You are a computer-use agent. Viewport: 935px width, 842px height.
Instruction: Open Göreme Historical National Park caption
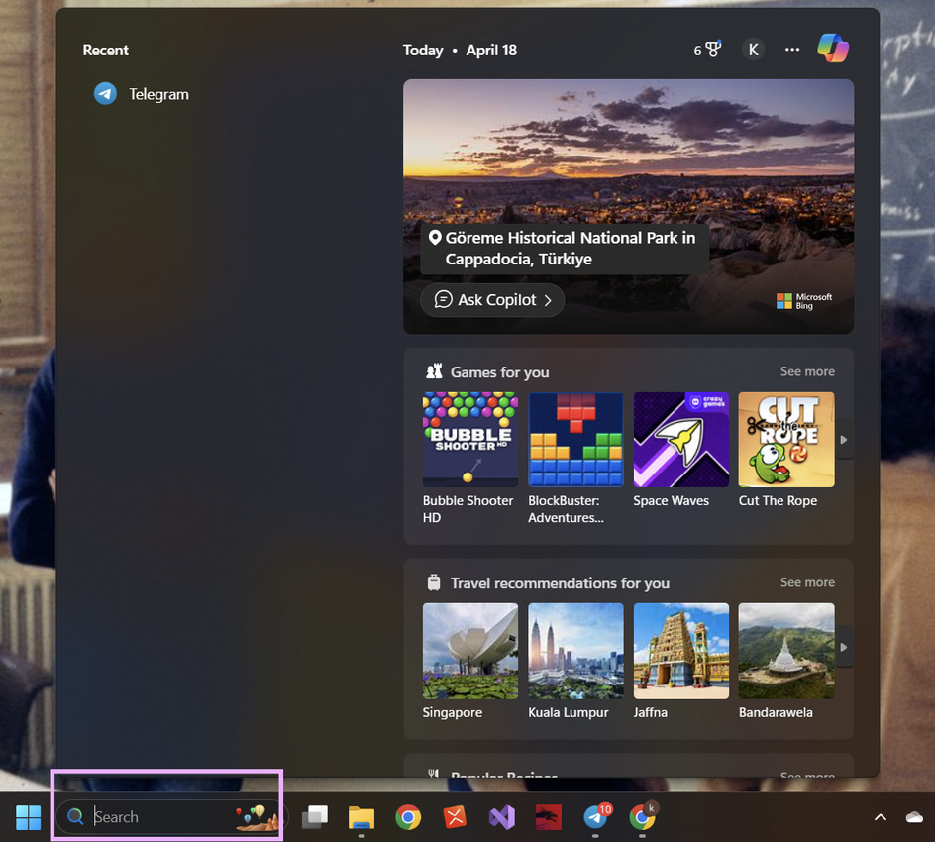pyautogui.click(x=565, y=248)
